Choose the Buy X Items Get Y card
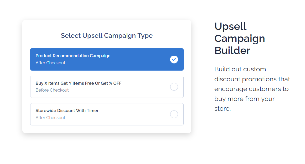This screenshot has width=305, height=164. pyautogui.click(x=107, y=87)
